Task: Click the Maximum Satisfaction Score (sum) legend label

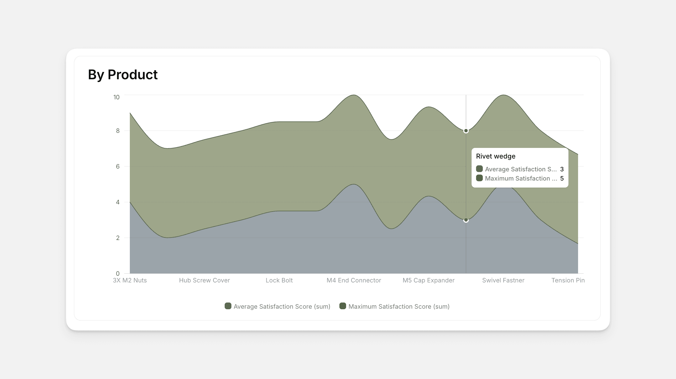Action: pyautogui.click(x=399, y=306)
